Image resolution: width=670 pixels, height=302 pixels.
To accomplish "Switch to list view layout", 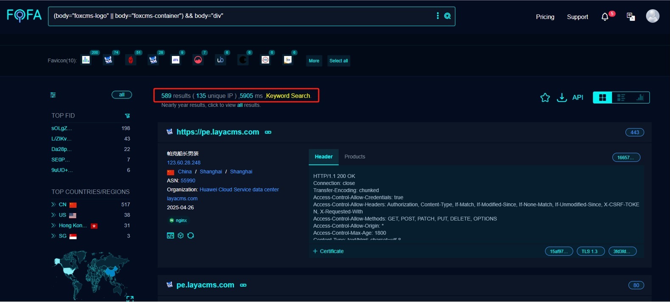I will click(621, 98).
